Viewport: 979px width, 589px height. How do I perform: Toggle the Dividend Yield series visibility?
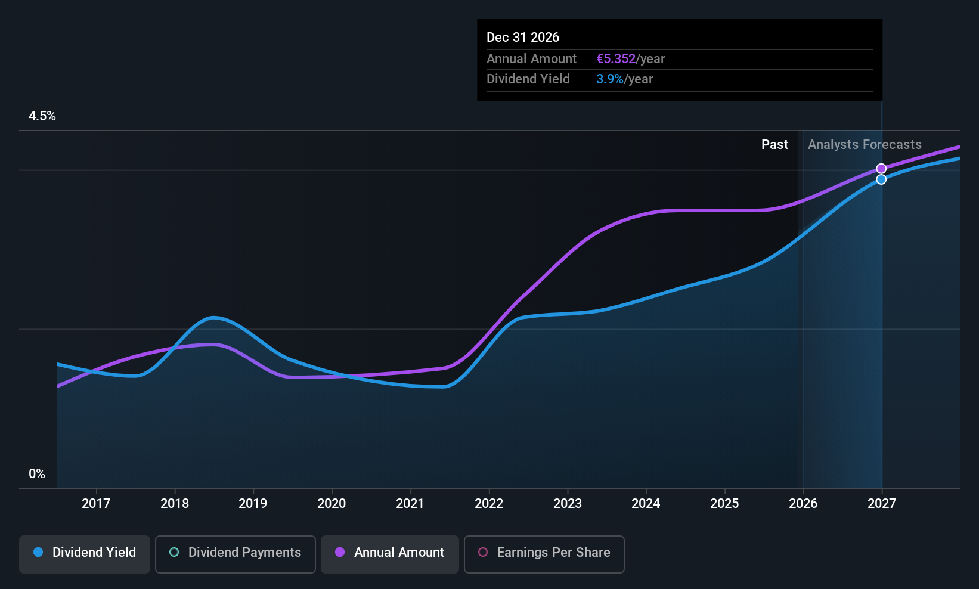click(x=84, y=554)
